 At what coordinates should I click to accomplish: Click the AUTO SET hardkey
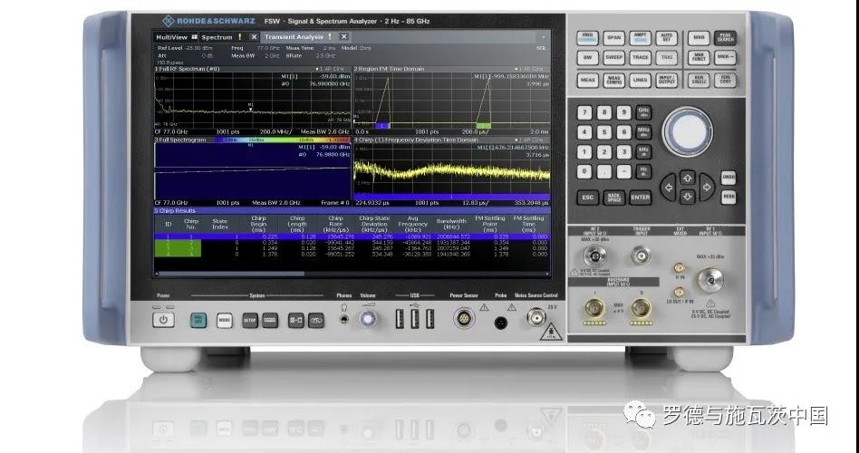click(666, 38)
